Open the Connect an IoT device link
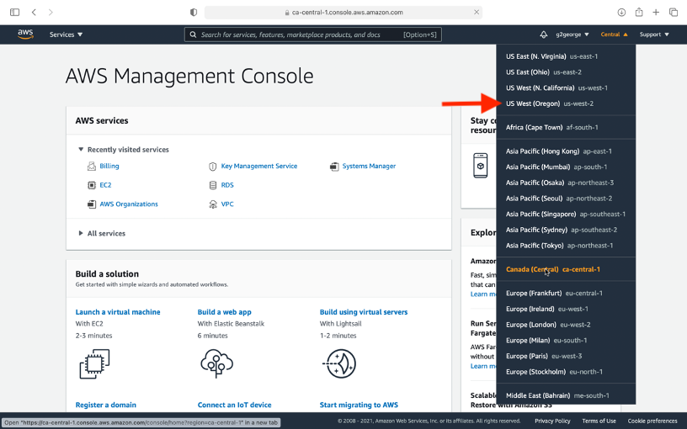This screenshot has height=429, width=687. coord(234,405)
